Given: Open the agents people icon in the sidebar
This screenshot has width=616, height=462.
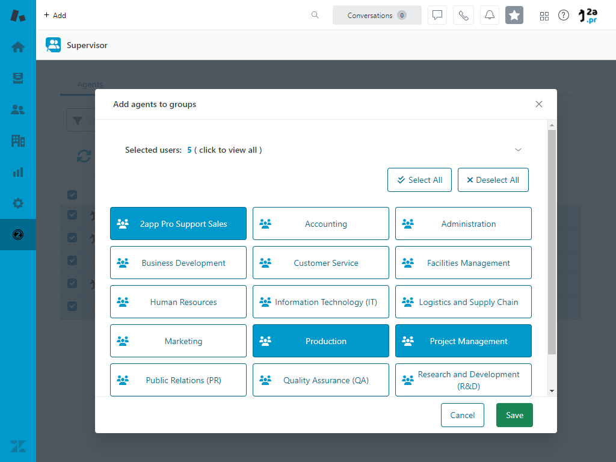Looking at the screenshot, I should pyautogui.click(x=18, y=109).
